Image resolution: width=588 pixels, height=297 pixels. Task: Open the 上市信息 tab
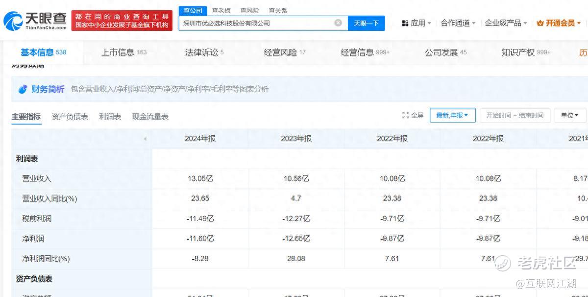tap(123, 52)
